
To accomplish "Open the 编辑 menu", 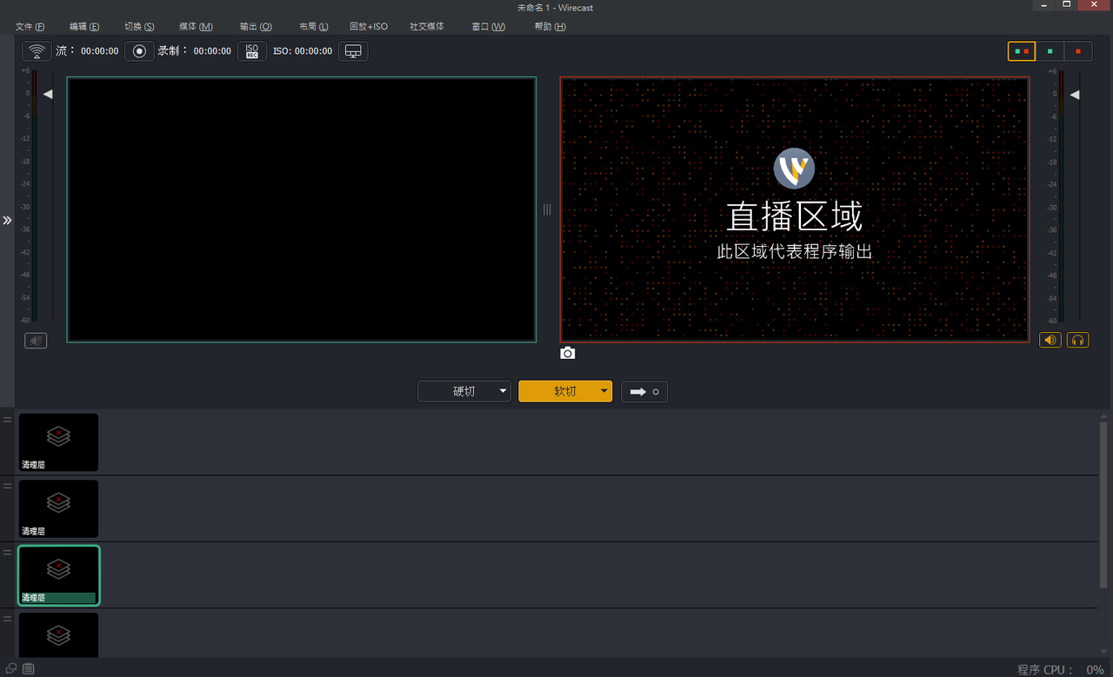I will coord(84,27).
